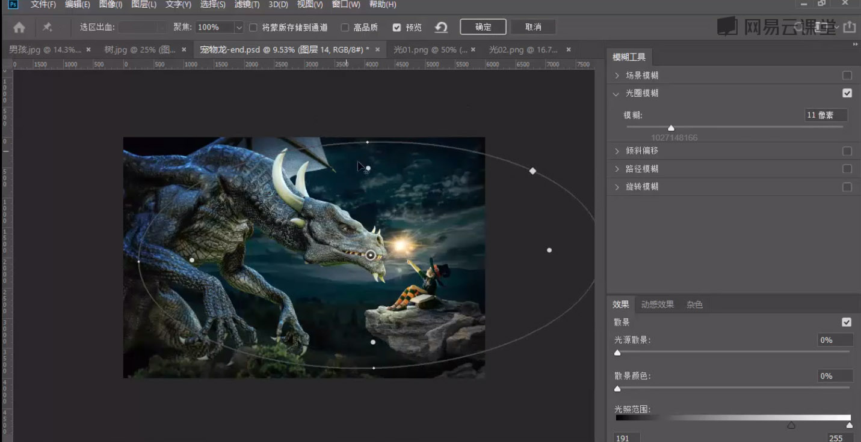The image size is (861, 442).
Task: Open the 聚焦 percentage dropdown arrow
Action: (239, 27)
